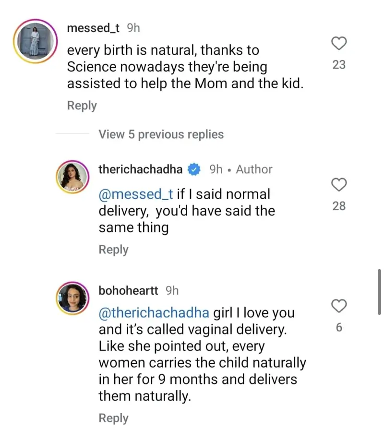View the 6 likes count on bohoheartt reply

[339, 328]
